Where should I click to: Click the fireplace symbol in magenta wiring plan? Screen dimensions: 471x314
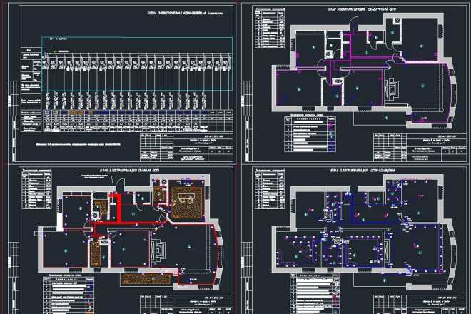391,89
